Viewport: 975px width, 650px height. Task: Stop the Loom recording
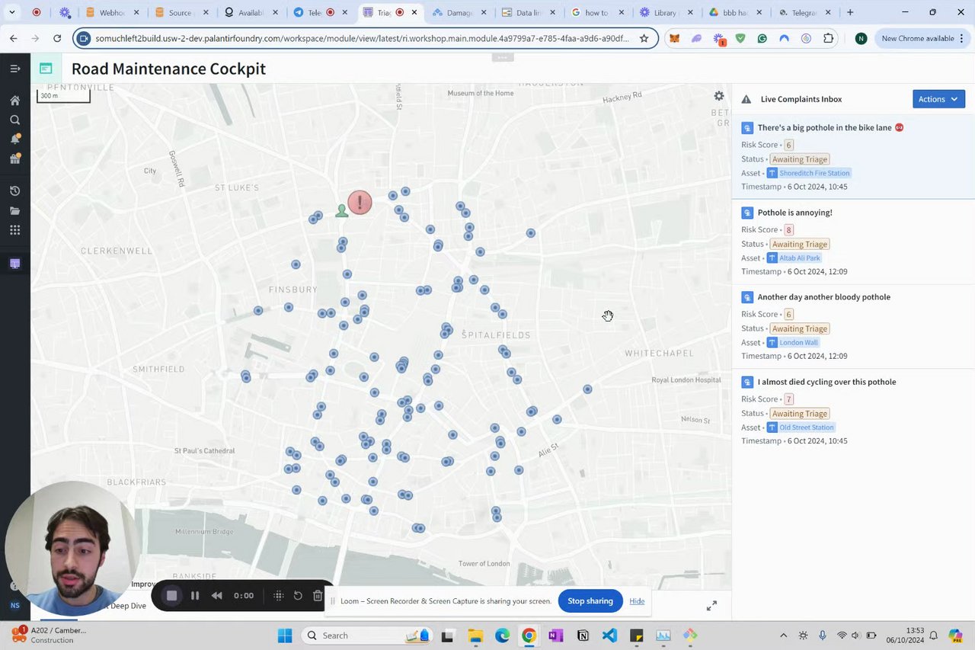[x=172, y=596]
